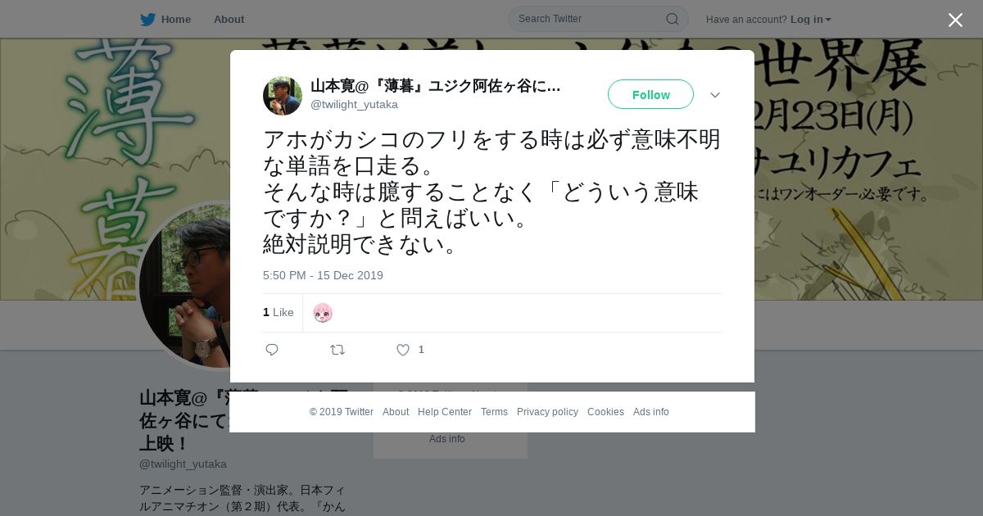Close the tweet overlay with the X icon
Viewport: 983px width, 516px height.
(955, 20)
